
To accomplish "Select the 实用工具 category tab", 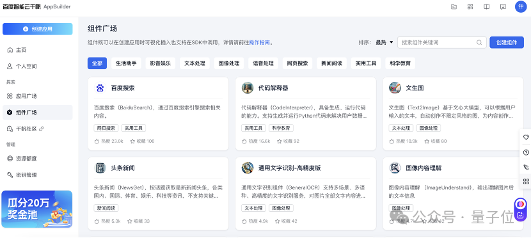I will tap(366, 63).
